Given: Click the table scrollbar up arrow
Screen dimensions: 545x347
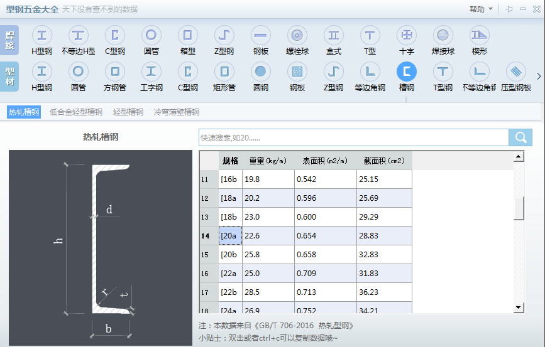Looking at the screenshot, I should point(519,156).
